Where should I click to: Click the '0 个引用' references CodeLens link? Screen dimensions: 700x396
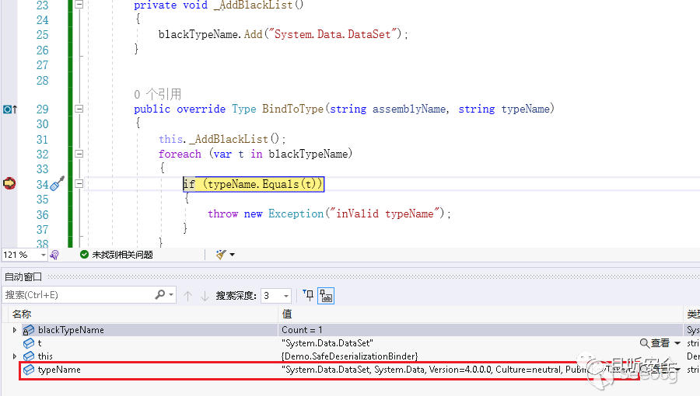tap(157, 94)
